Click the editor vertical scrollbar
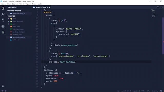 tap(163, 36)
